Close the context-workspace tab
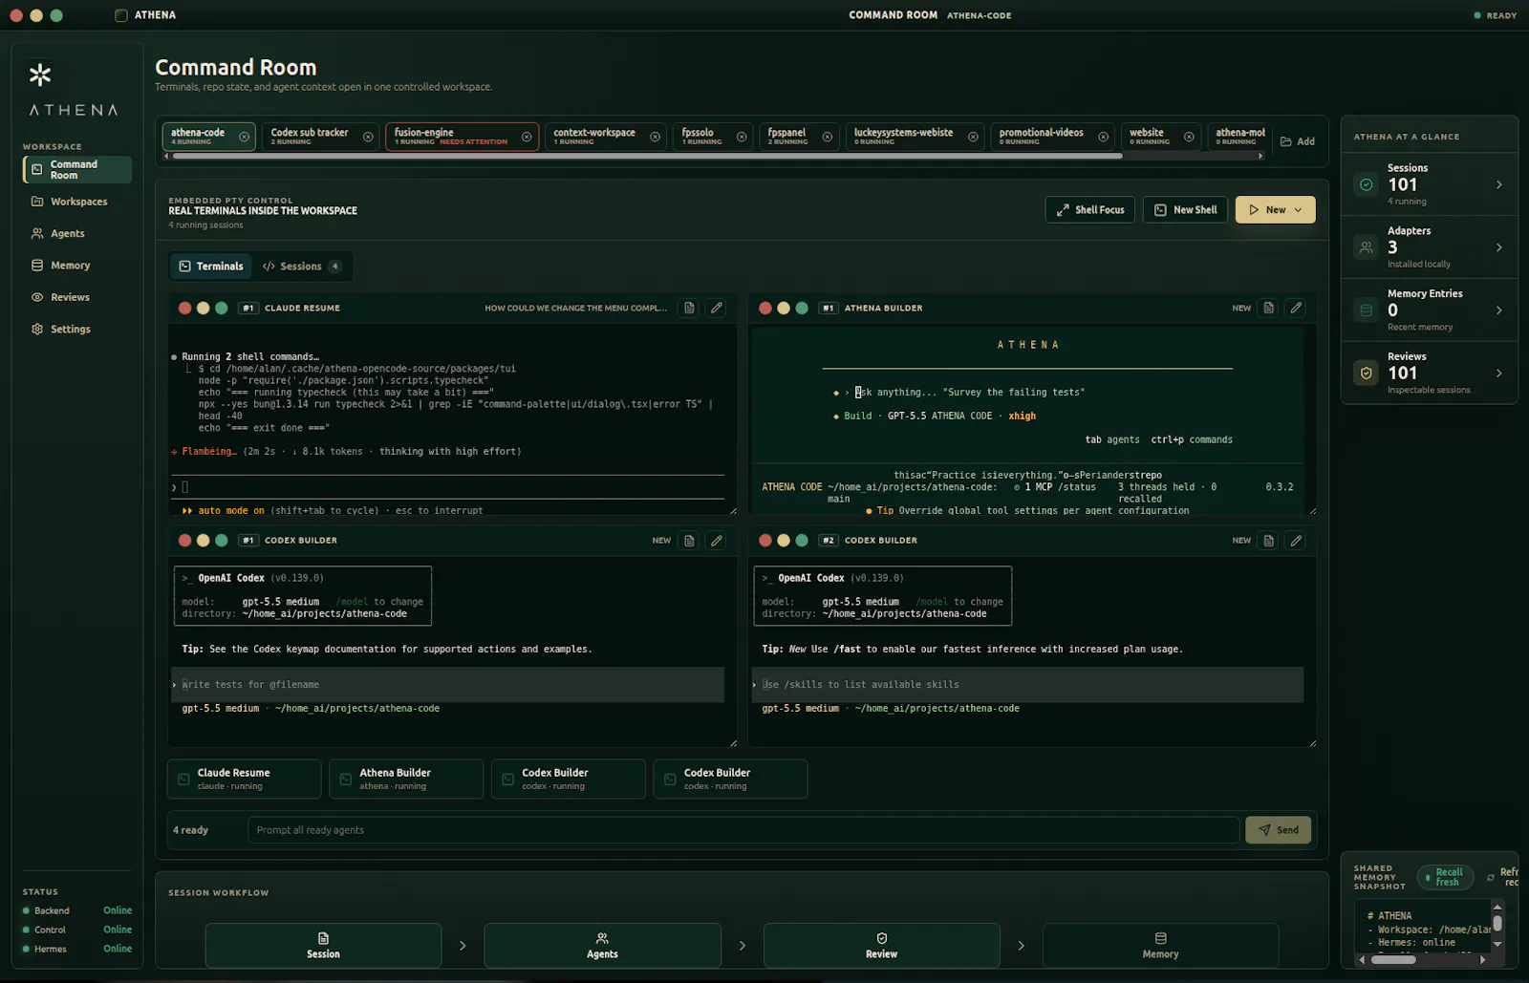The image size is (1529, 983). pyautogui.click(x=655, y=137)
